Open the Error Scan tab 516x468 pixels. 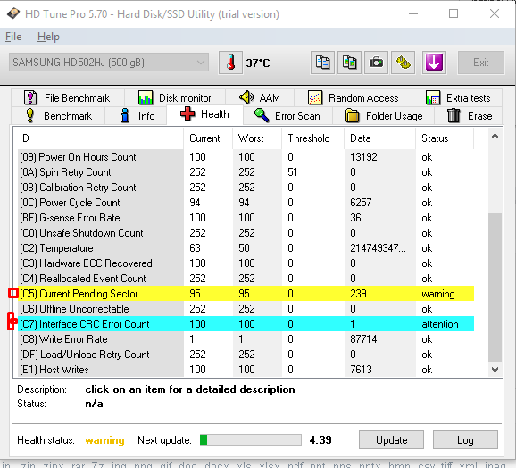coord(287,116)
